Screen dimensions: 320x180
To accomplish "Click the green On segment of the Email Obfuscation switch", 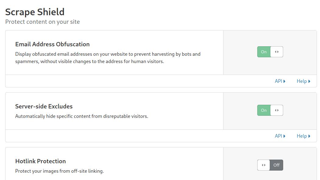I will coord(263,52).
